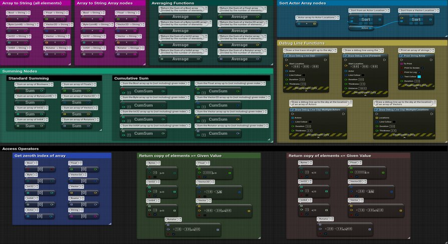Viewport: 448px width, 244px height.
Task: Click function icon in Print String Array header
Action: [402, 56]
